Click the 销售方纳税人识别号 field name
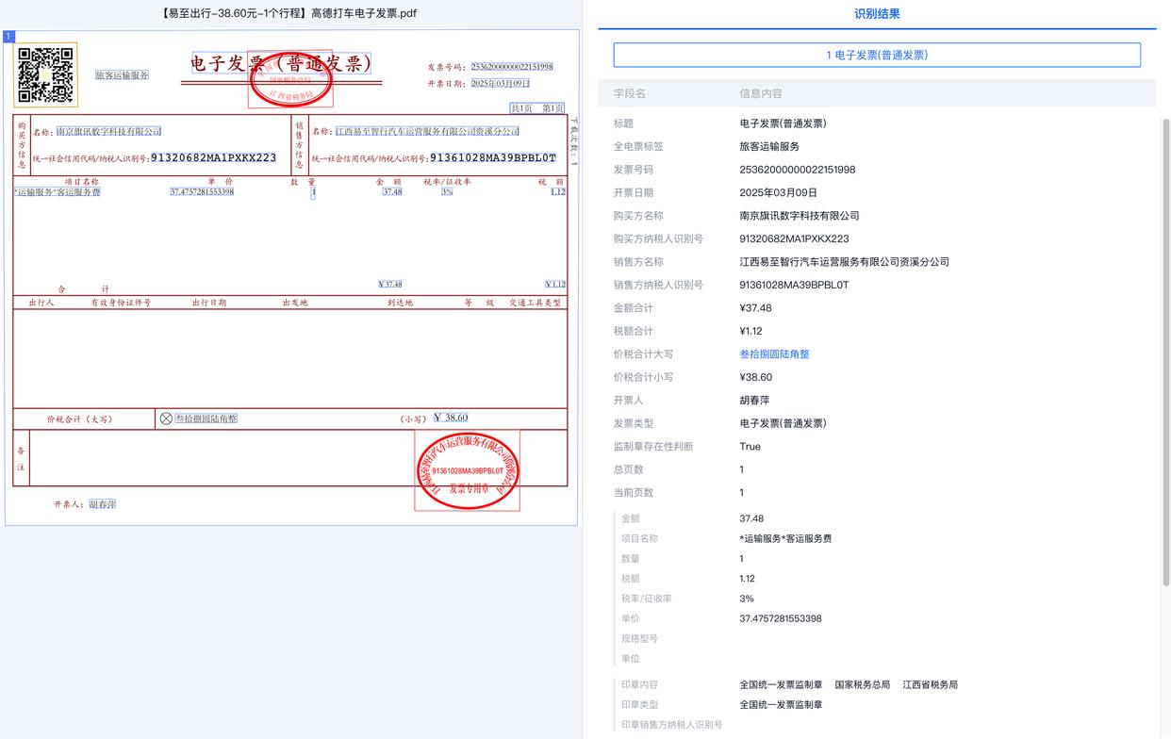 coord(658,285)
